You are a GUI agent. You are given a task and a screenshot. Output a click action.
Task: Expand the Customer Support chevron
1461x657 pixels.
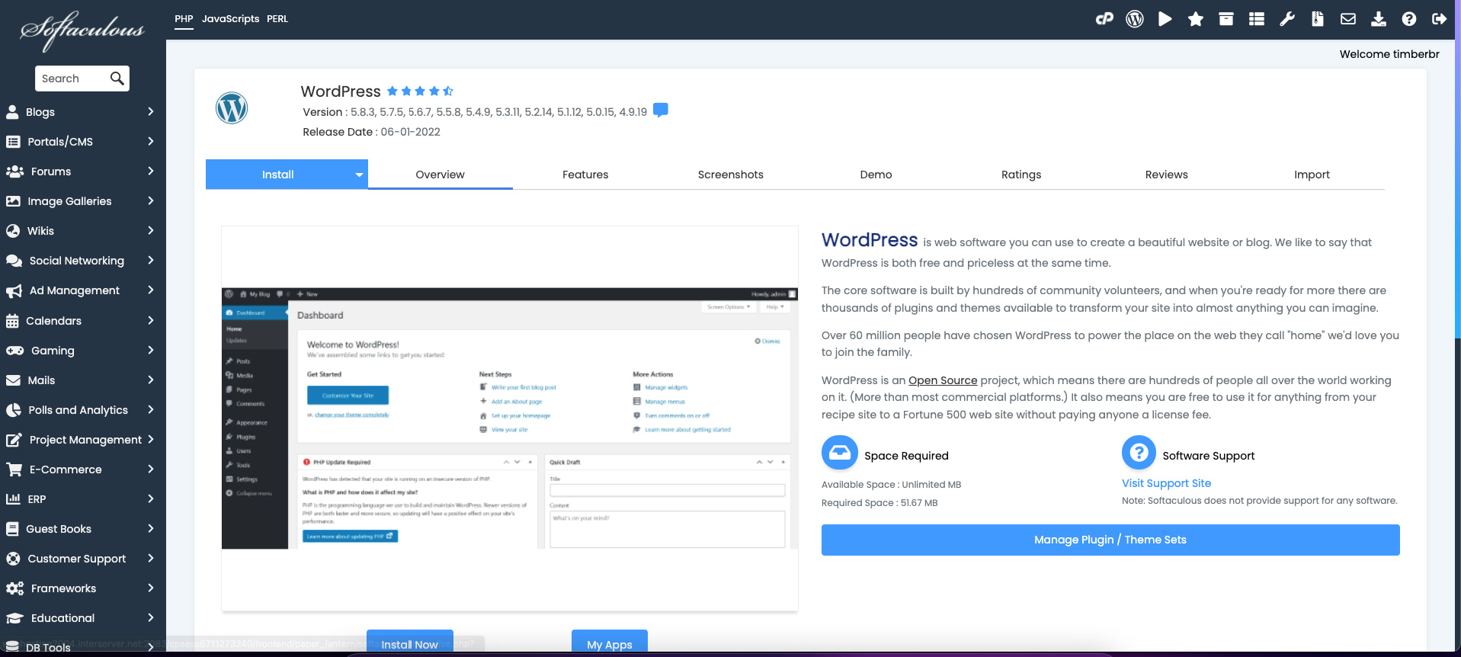[151, 558]
